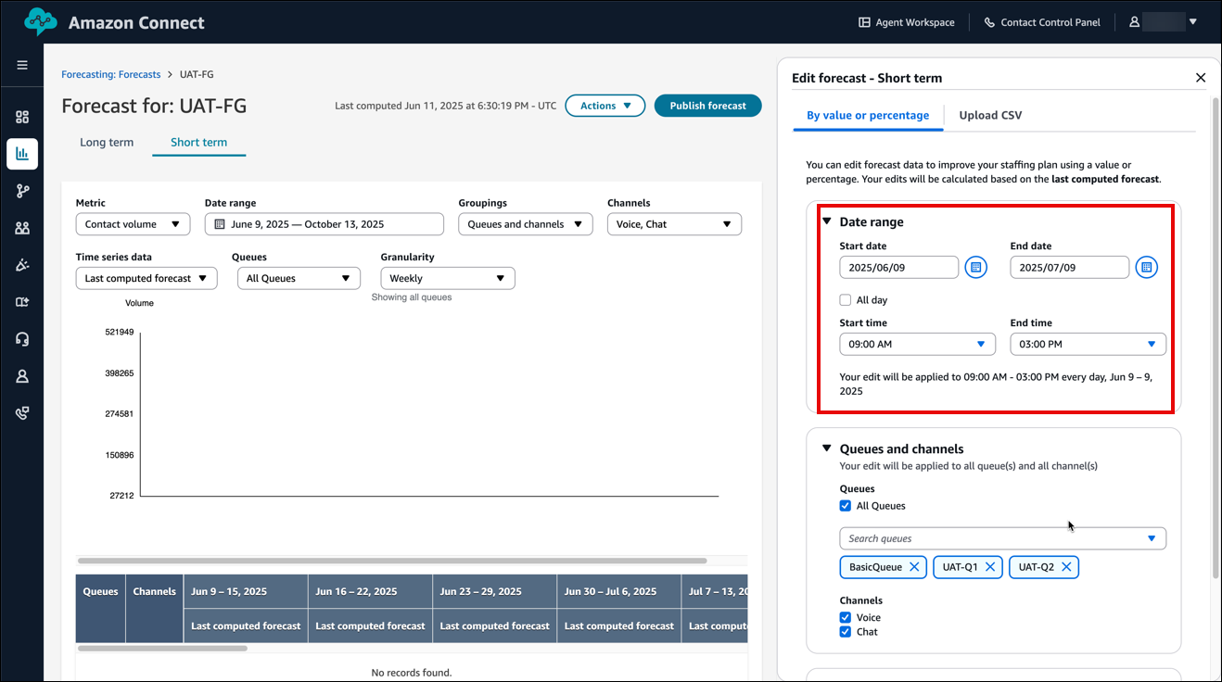
Task: Open the dashboard icon in sidebar
Action: click(22, 117)
